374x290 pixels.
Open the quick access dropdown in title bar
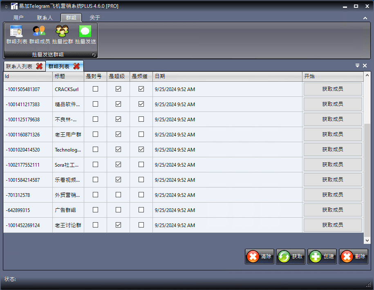click(x=7, y=7)
